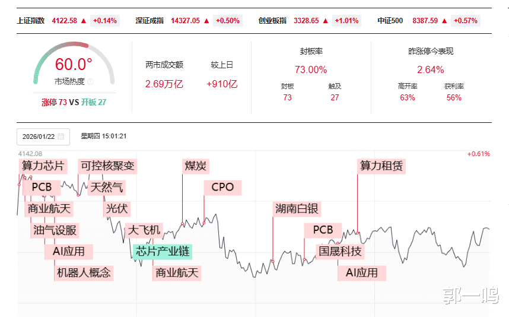Viewport: 509px width, 317px height.
Task: Click the 煤炭 marker on chart
Action: click(x=196, y=166)
